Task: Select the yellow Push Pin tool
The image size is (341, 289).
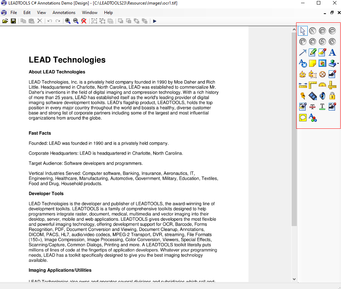Action: pos(303,96)
